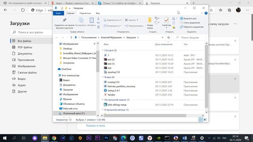Switch to the skype Яндекс browser tab

pyautogui.click(x=72, y=3)
